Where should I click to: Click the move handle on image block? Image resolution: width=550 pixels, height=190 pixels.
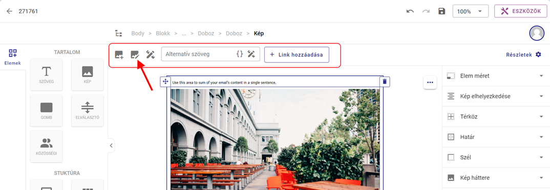click(x=165, y=82)
